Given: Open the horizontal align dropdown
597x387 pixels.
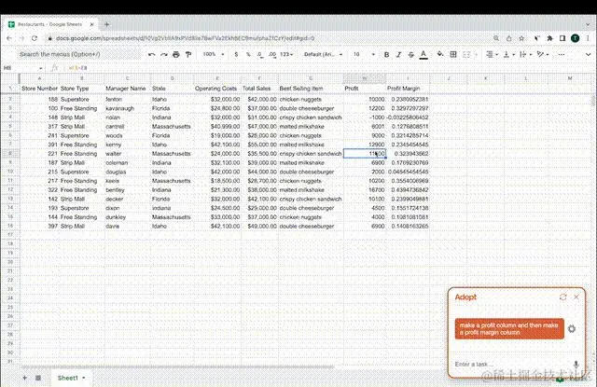Looking at the screenshot, I should pos(493,54).
